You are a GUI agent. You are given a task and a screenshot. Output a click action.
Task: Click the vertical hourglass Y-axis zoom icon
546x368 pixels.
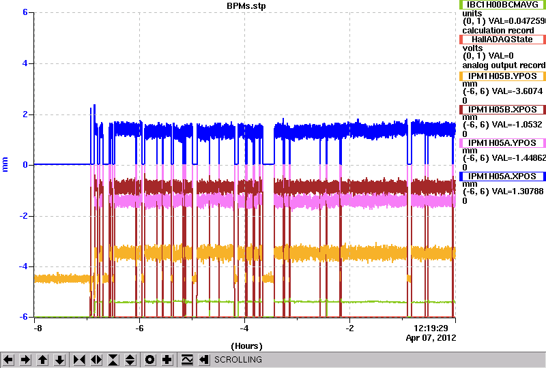click(x=113, y=360)
